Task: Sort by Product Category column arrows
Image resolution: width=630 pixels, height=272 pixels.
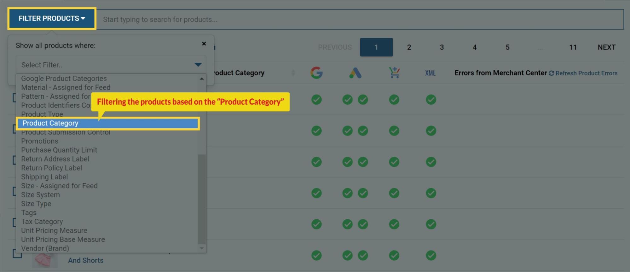Action: (293, 73)
